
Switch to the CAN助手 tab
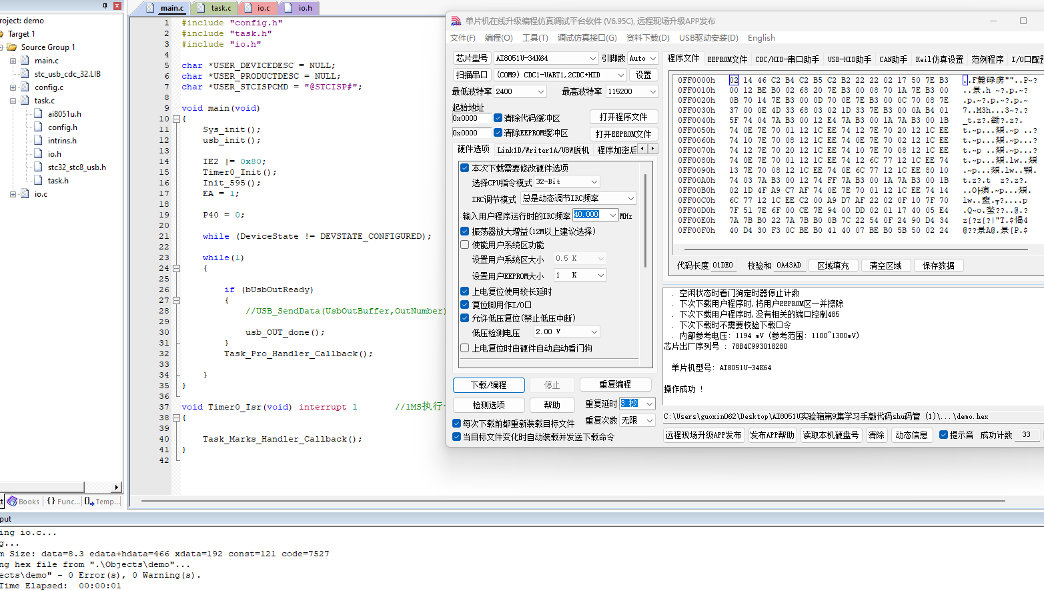click(x=893, y=59)
